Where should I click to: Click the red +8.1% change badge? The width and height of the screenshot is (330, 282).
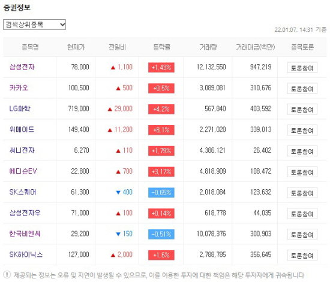(161, 130)
